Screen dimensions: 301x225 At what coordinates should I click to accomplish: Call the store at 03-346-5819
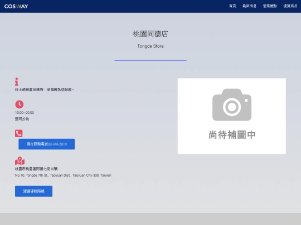[47, 144]
